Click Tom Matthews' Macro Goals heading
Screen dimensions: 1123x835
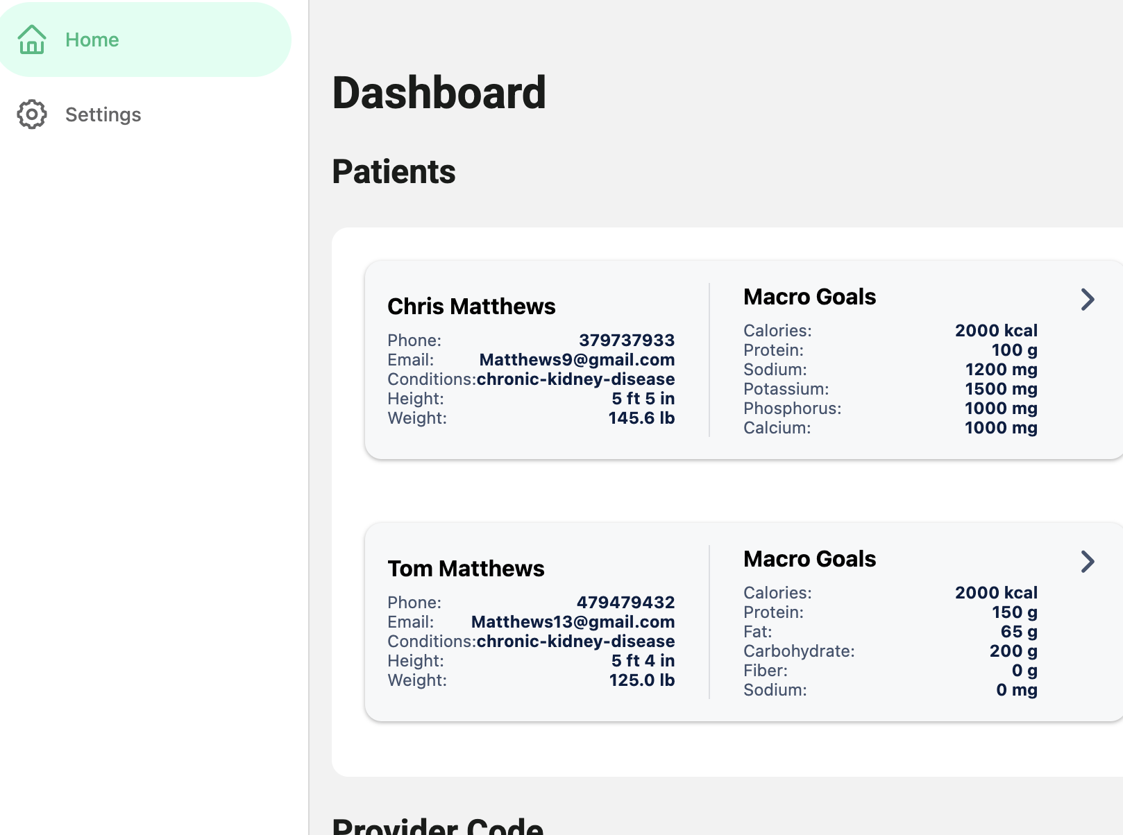click(809, 559)
